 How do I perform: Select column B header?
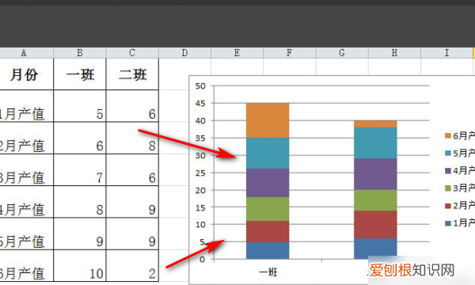tap(80, 53)
